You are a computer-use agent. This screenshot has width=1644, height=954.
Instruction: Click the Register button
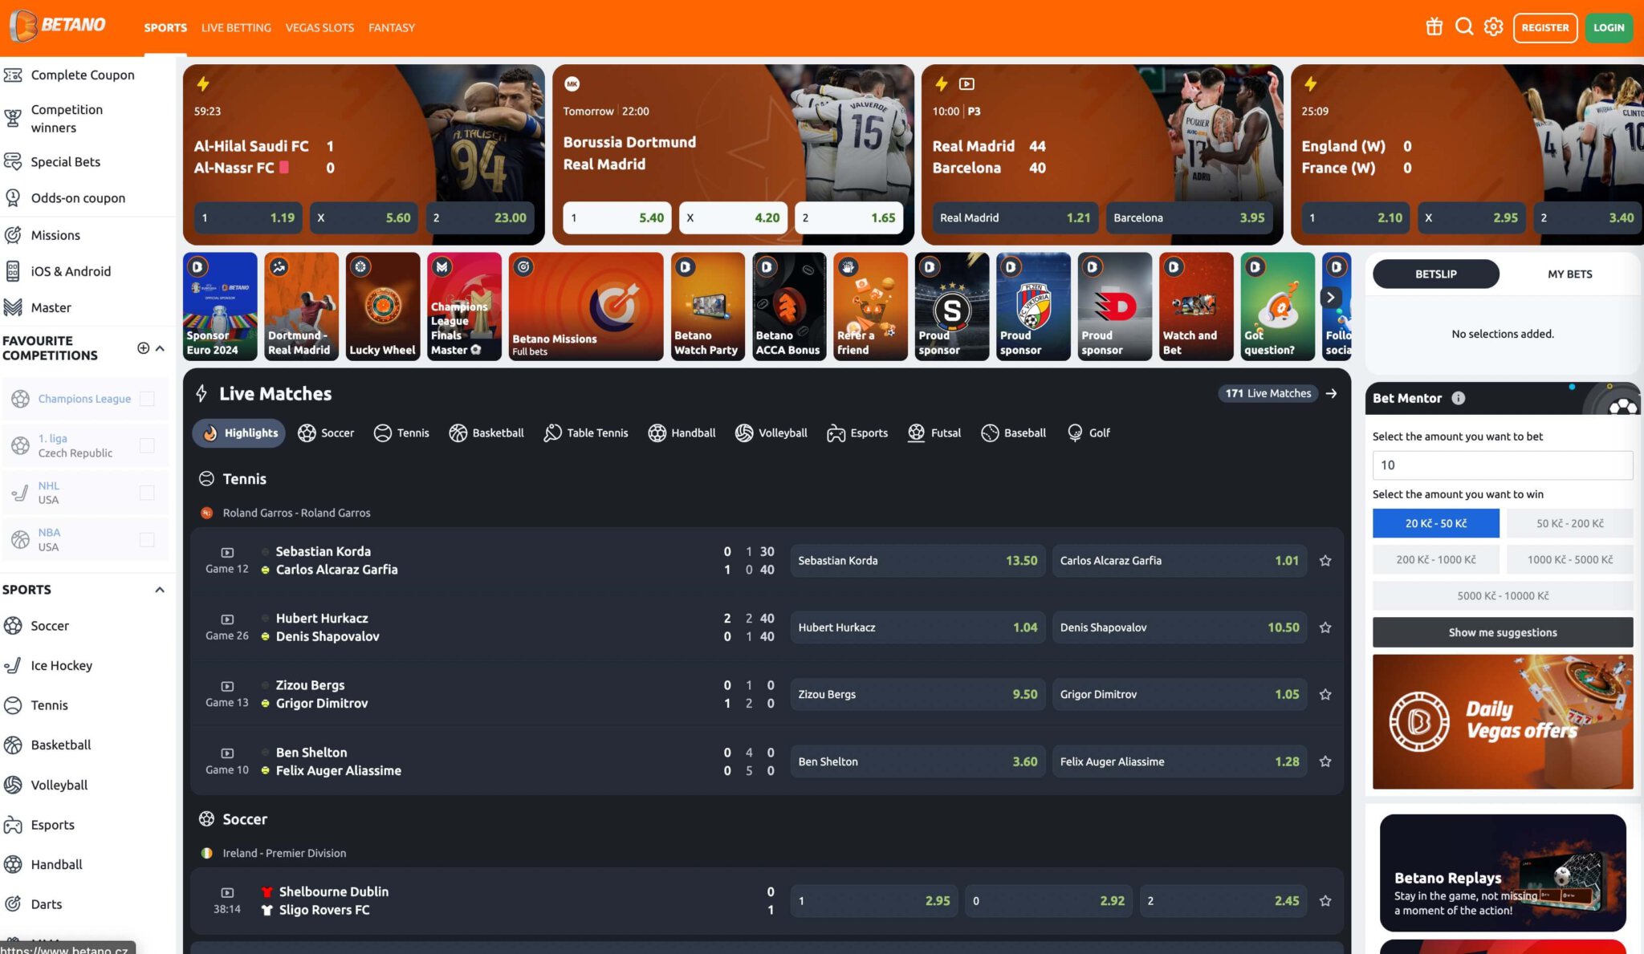coord(1545,27)
